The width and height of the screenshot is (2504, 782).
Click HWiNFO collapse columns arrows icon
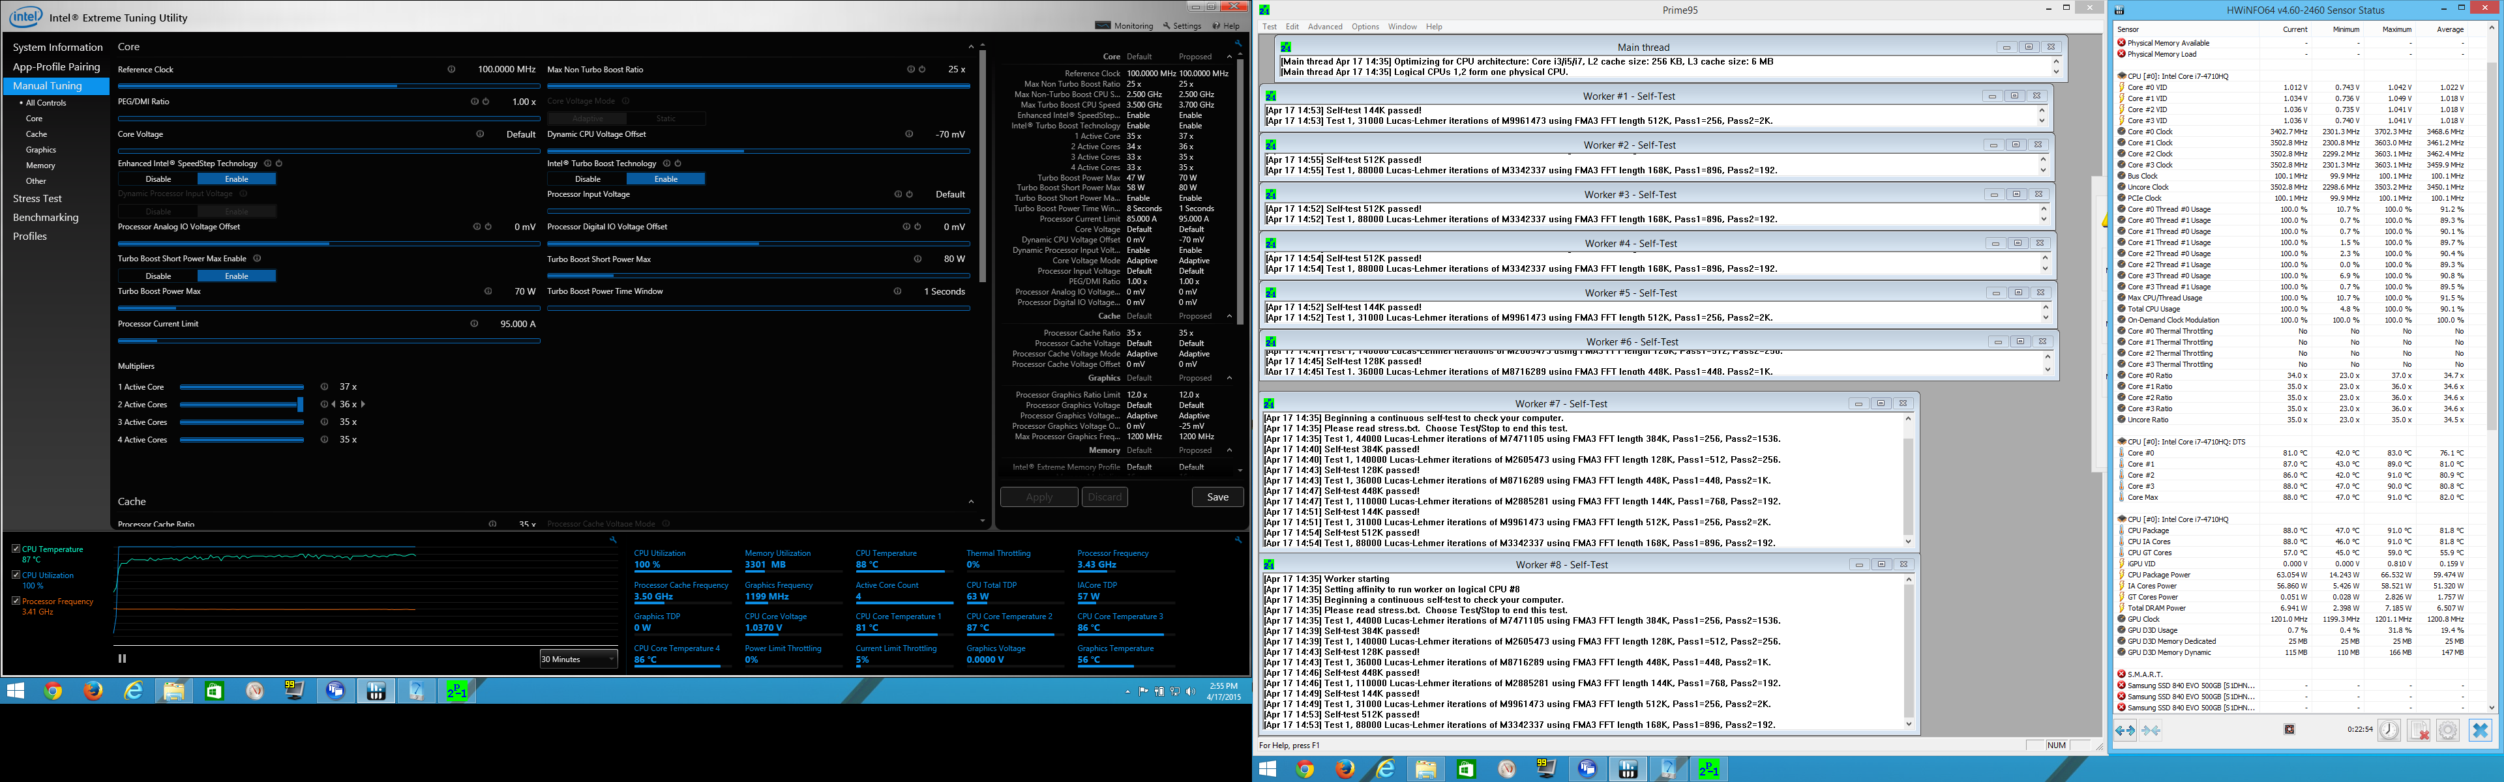[x=2151, y=731]
